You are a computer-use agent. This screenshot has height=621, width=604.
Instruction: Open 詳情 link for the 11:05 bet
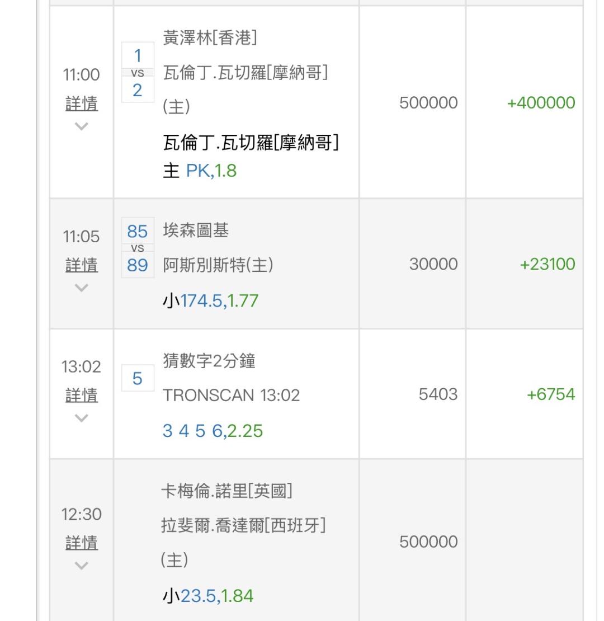pos(82,265)
